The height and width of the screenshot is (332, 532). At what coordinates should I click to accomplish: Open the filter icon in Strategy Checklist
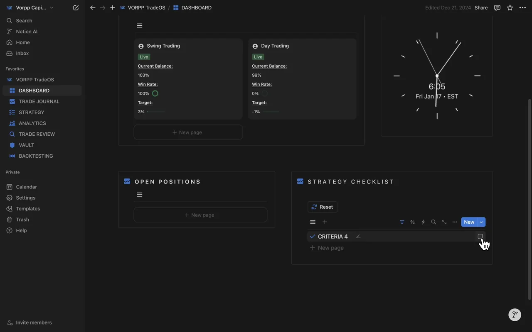pos(402,222)
